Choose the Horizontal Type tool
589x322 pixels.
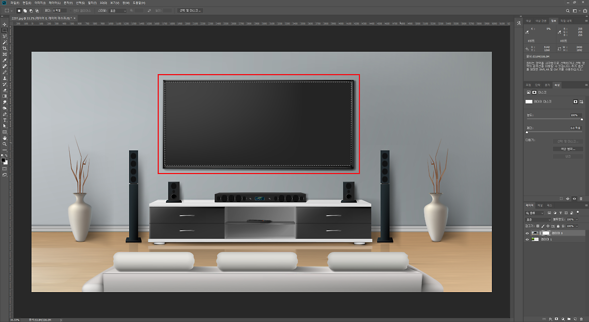[x=4, y=120]
